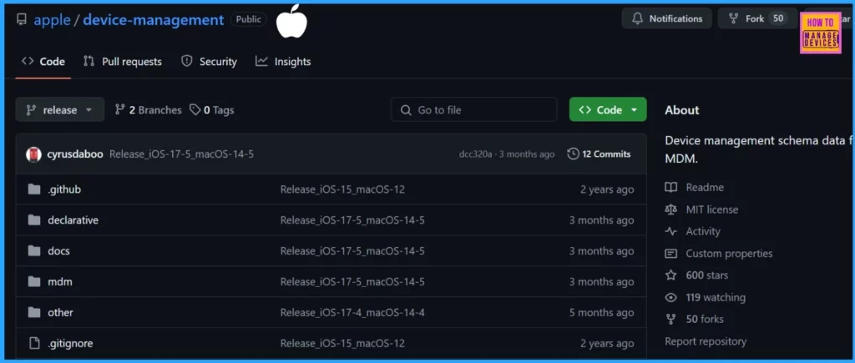The width and height of the screenshot is (855, 363).
Task: View the 50 forks link
Action: tap(705, 320)
